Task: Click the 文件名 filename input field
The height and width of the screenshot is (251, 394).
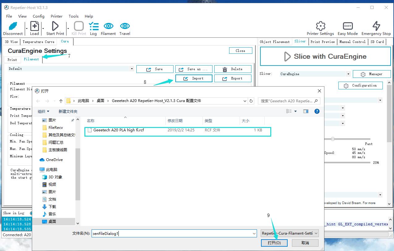Action: pyautogui.click(x=174, y=233)
